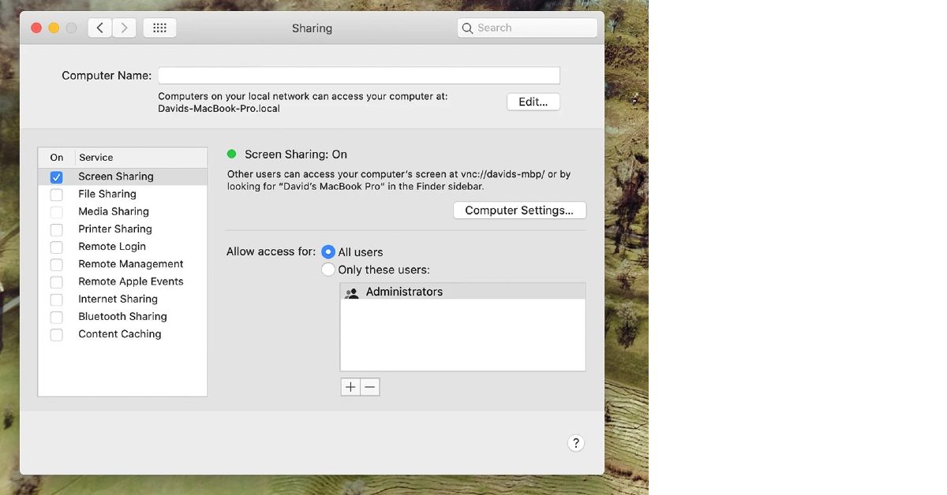
Task: Enable File Sharing
Action: (x=56, y=194)
